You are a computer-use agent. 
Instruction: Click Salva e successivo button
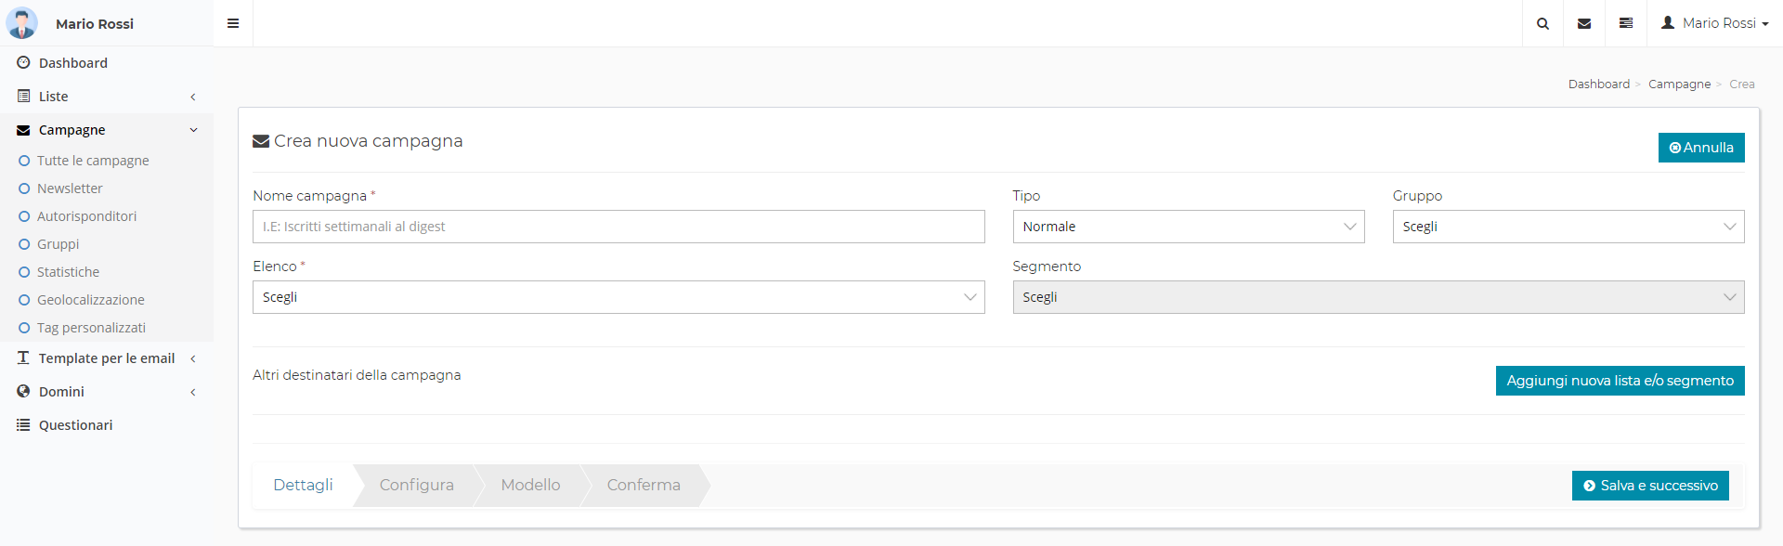click(x=1649, y=486)
